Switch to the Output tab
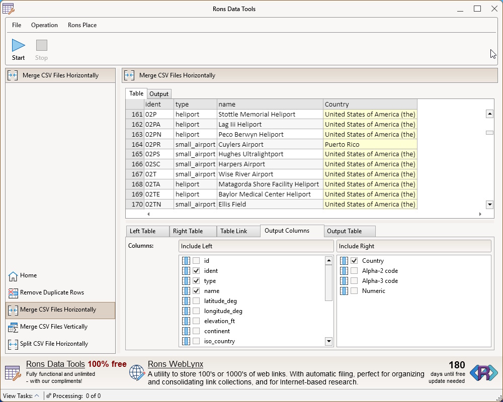Viewport: 503px width, 402px height. point(159,94)
